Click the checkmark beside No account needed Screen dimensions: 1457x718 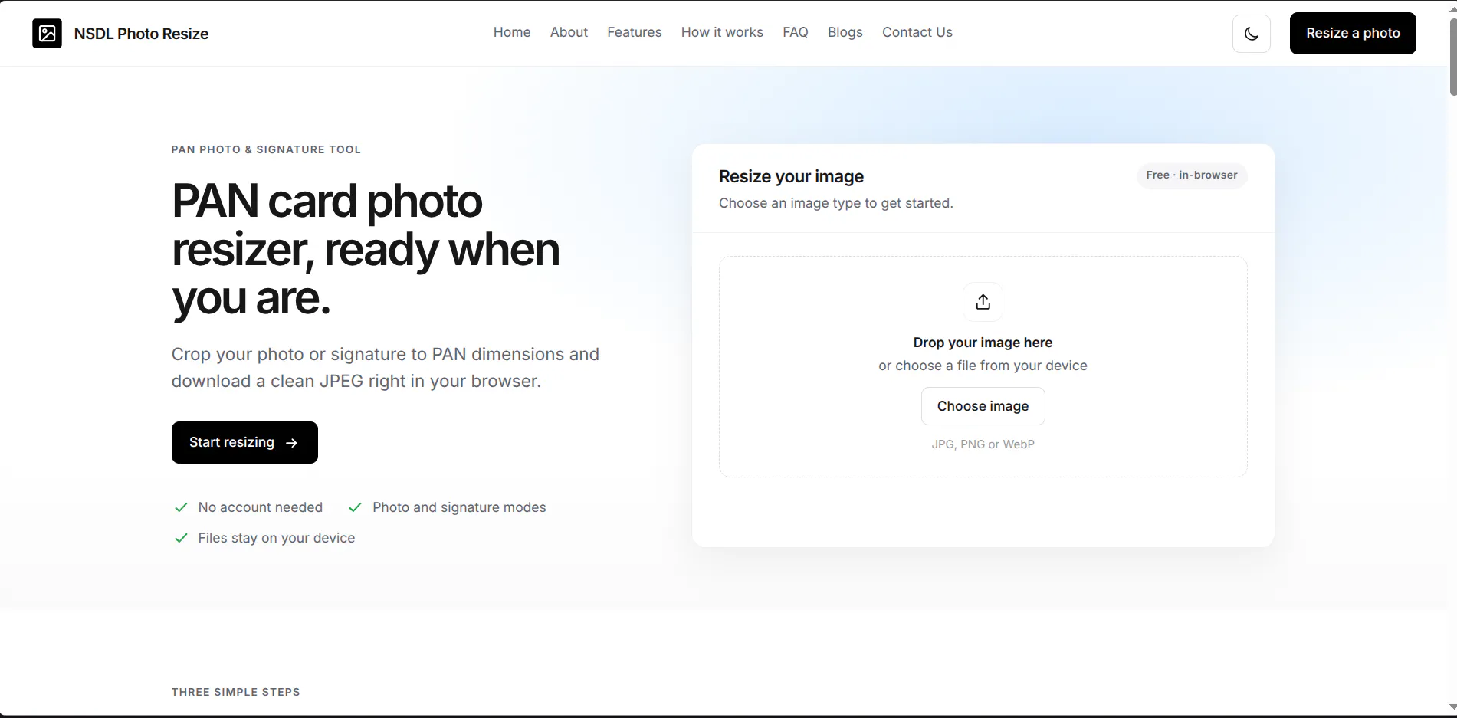(181, 507)
